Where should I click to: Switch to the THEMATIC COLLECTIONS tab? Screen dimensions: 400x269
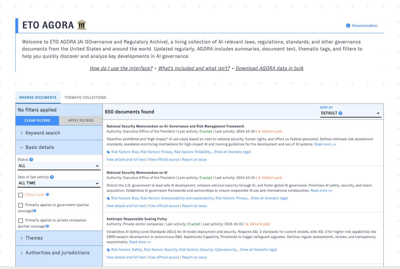pos(85,97)
